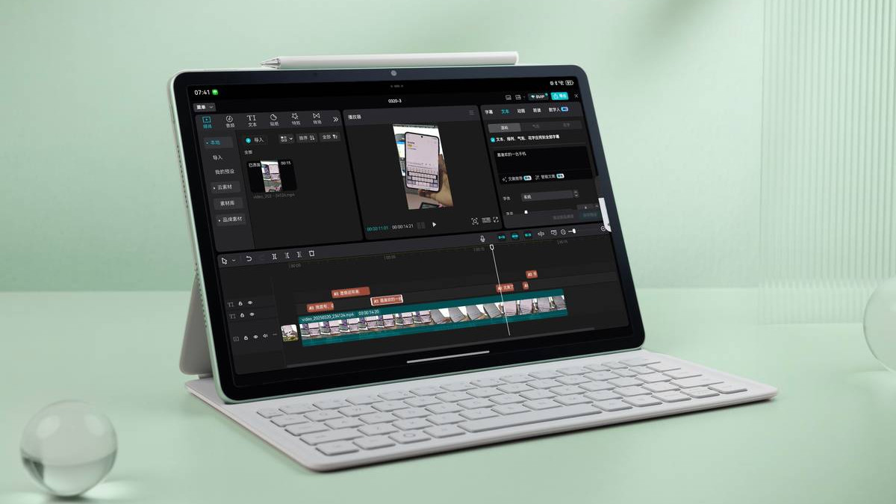Open the 排序 sort dropdown
896x504 pixels.
(x=307, y=137)
